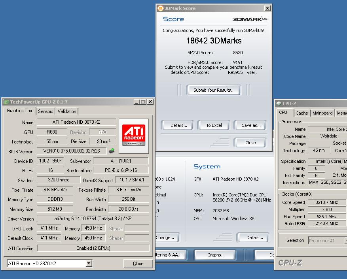
Task: Click the Details button in the Score dialog
Action: pyautogui.click(x=178, y=125)
